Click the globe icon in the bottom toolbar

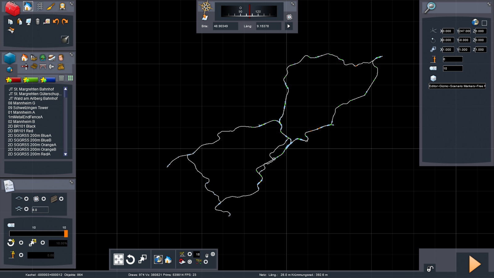pos(158,259)
